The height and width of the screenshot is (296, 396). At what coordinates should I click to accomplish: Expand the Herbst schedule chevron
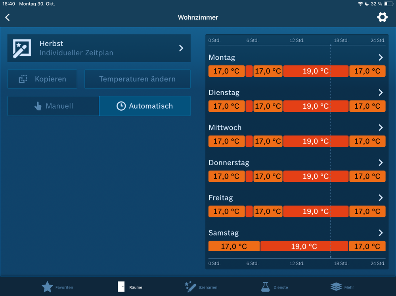tap(181, 48)
